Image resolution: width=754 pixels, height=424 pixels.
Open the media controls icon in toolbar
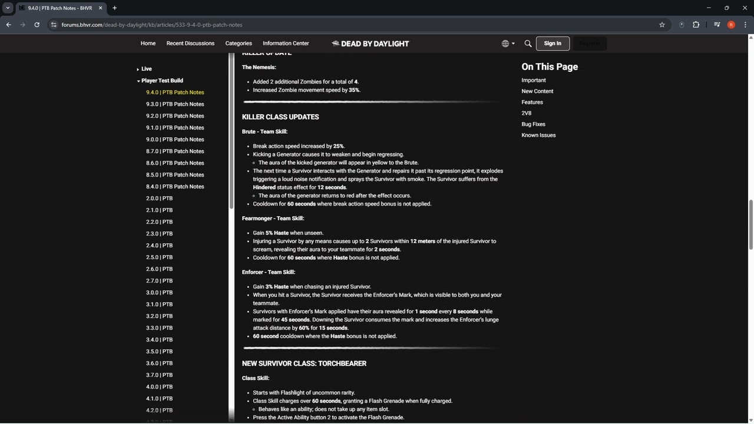coord(717,25)
